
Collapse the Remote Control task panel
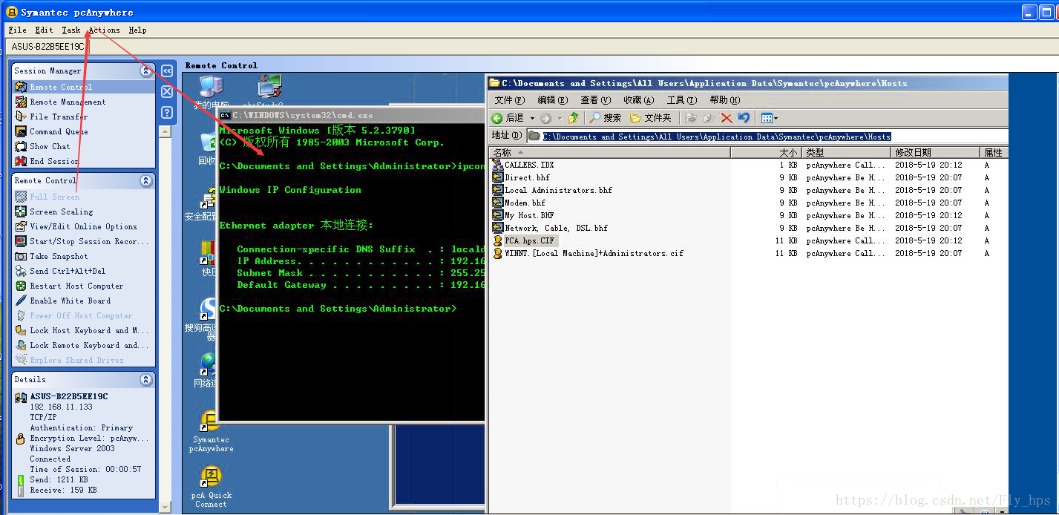[x=146, y=180]
